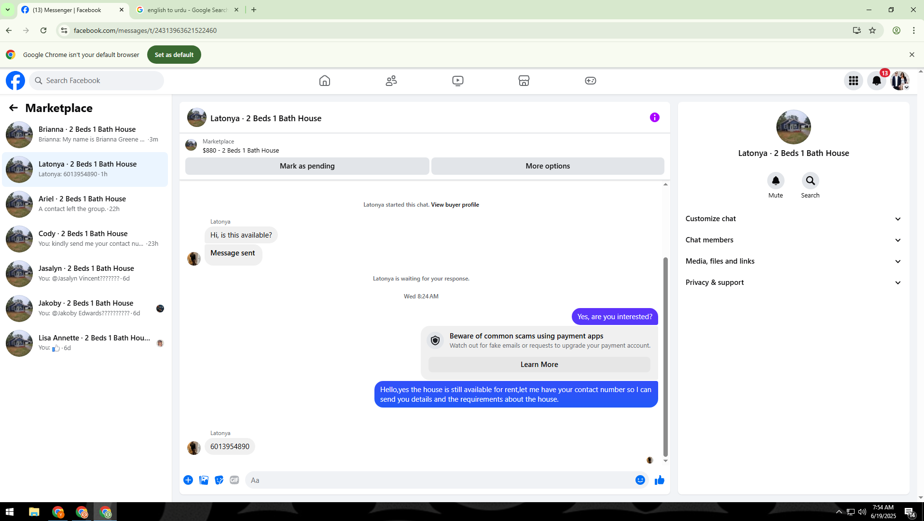The height and width of the screenshot is (521, 924).
Task: Open the View buyer profile link
Action: 455,205
